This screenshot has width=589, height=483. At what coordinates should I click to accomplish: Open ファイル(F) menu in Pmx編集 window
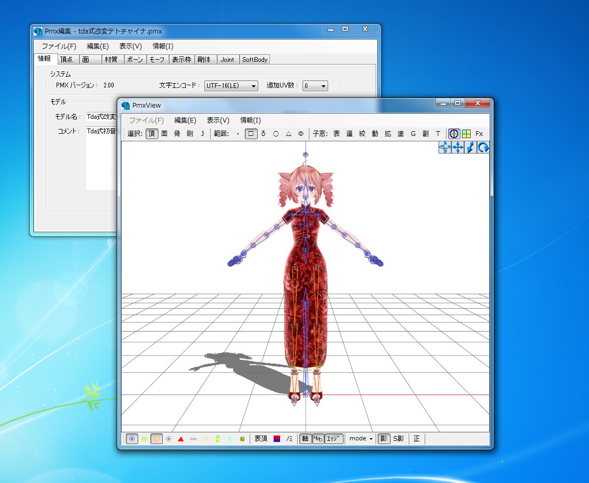(59, 46)
